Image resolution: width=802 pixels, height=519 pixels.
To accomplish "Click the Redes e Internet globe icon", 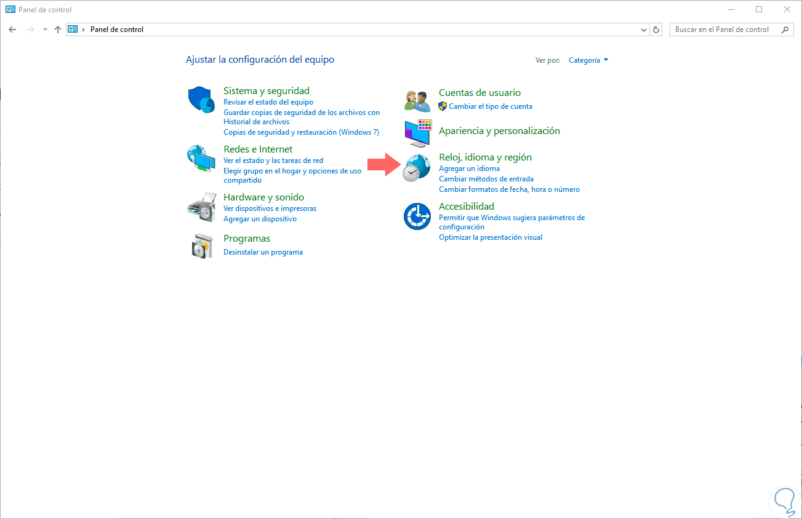I will pos(201,159).
